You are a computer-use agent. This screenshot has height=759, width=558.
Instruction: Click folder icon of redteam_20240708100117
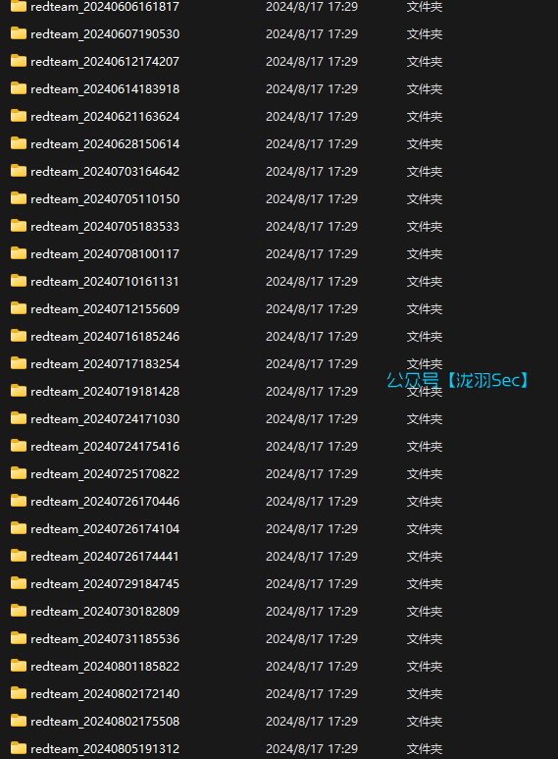19,253
